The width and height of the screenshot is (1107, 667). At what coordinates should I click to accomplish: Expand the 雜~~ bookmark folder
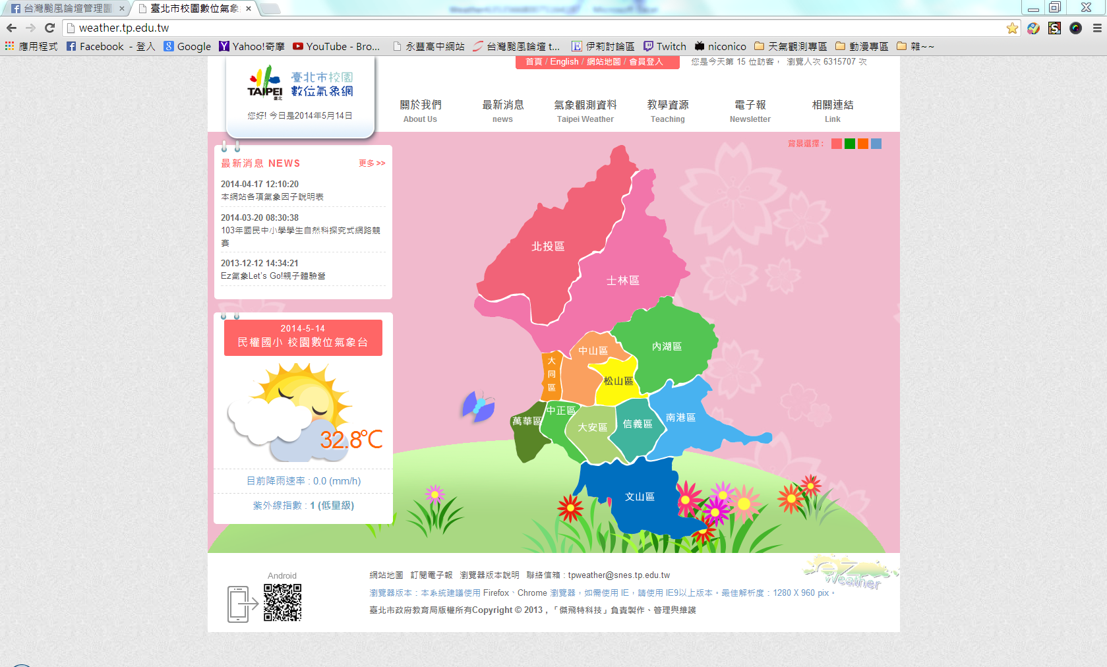tap(915, 46)
